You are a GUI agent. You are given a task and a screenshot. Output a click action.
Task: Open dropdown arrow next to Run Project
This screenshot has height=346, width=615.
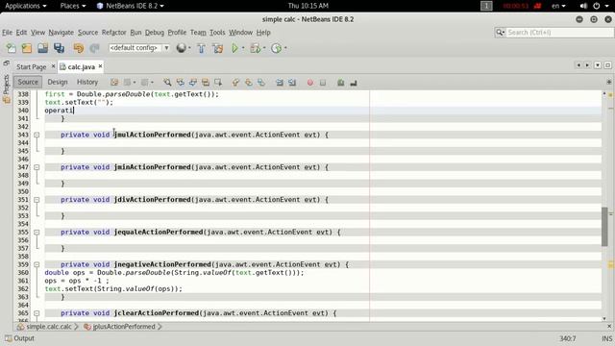[x=243, y=48]
